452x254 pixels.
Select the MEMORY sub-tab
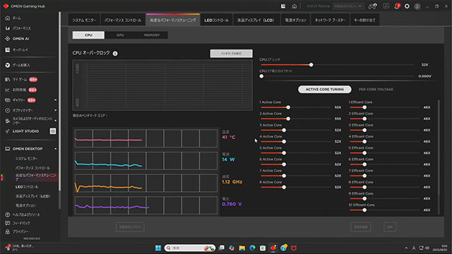click(152, 35)
